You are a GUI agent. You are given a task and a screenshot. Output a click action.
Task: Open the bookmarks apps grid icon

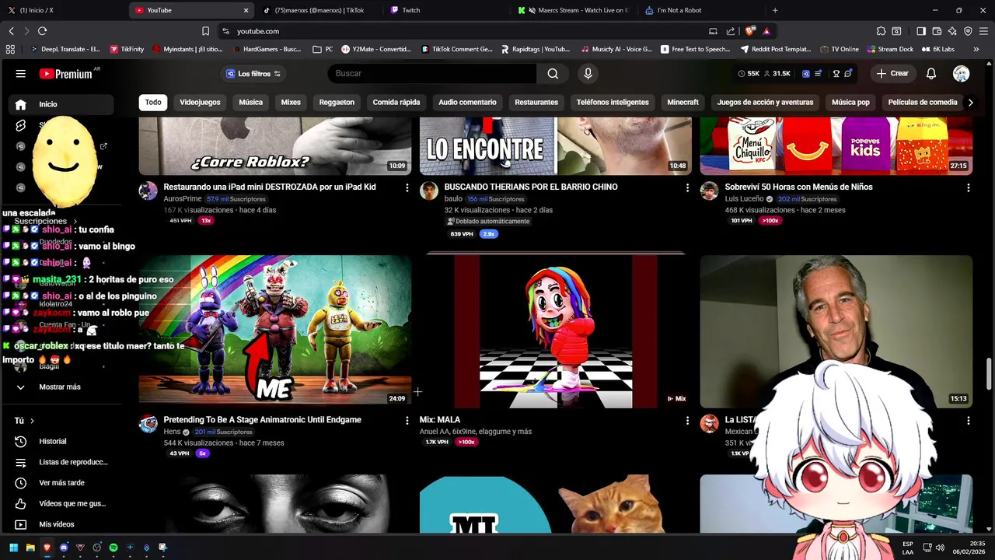[10, 49]
